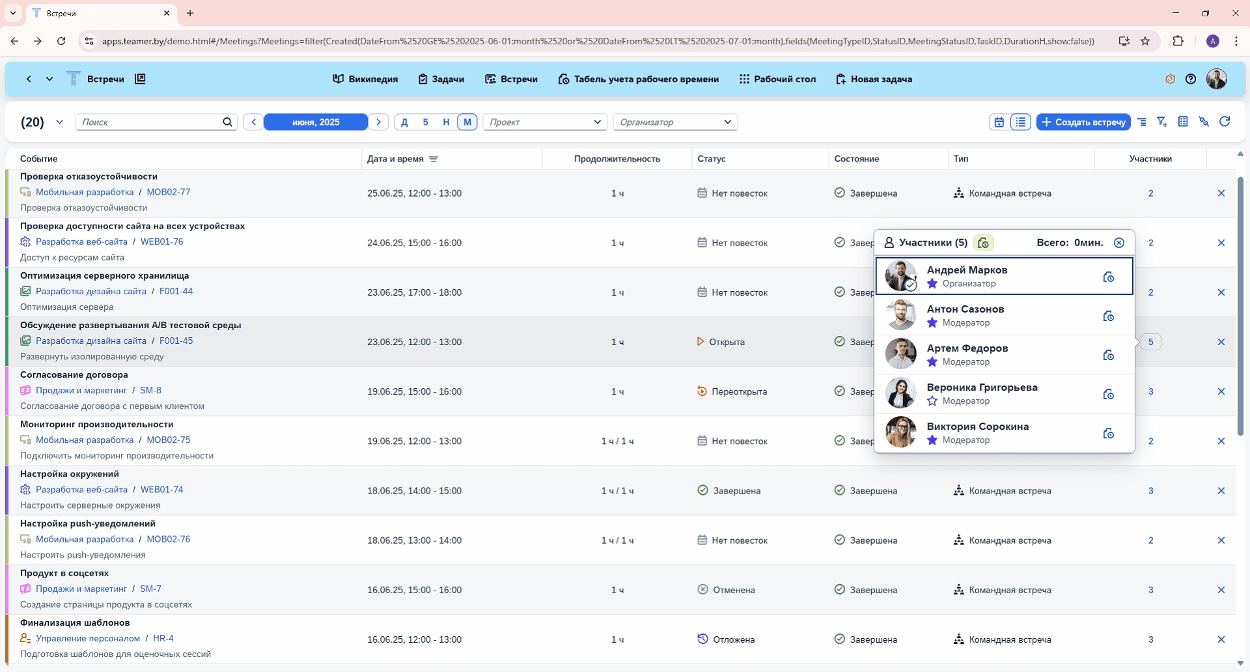1250x672 pixels.
Task: Open help question mark icon in header
Action: coord(1191,79)
